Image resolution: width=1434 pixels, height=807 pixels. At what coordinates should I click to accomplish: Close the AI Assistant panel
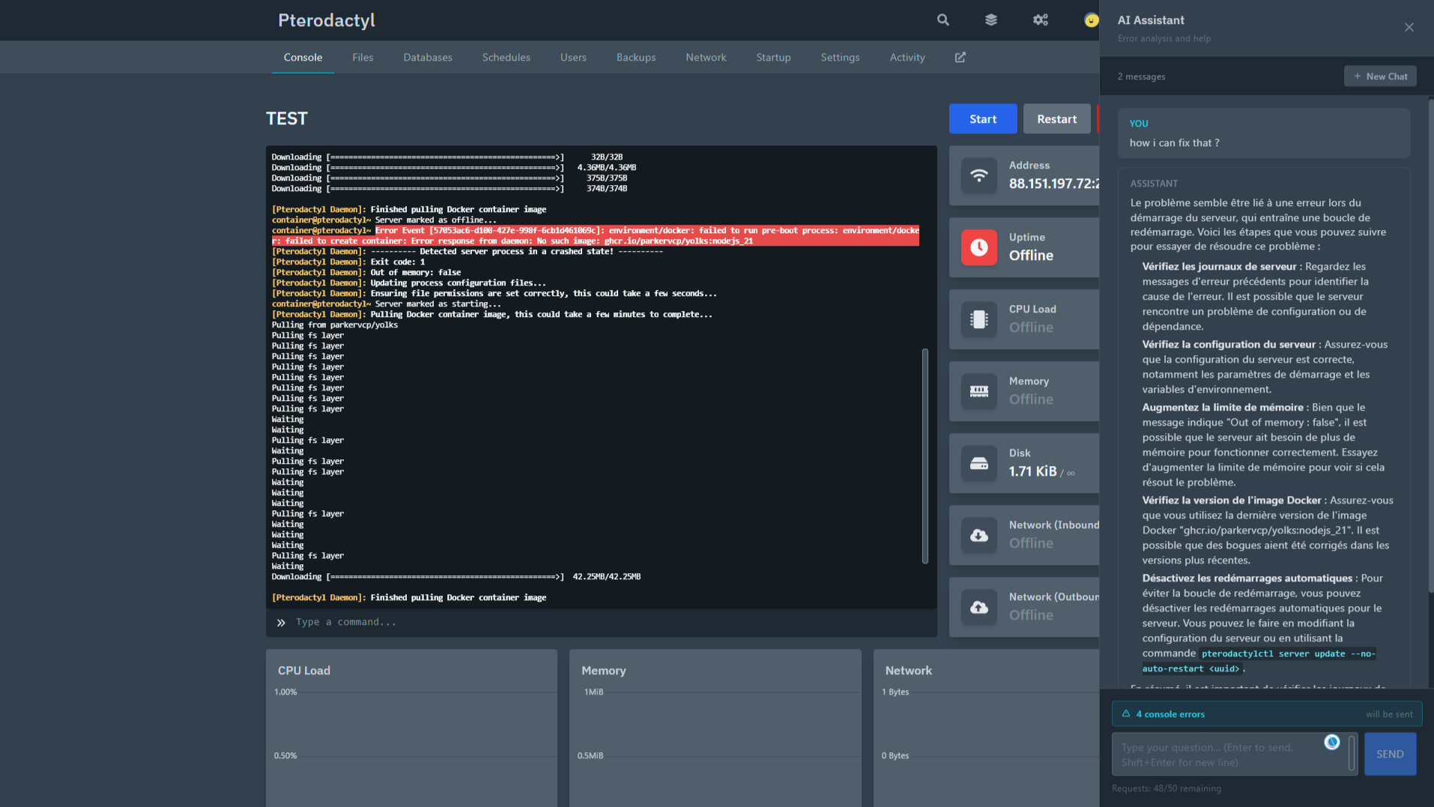pos(1409,28)
